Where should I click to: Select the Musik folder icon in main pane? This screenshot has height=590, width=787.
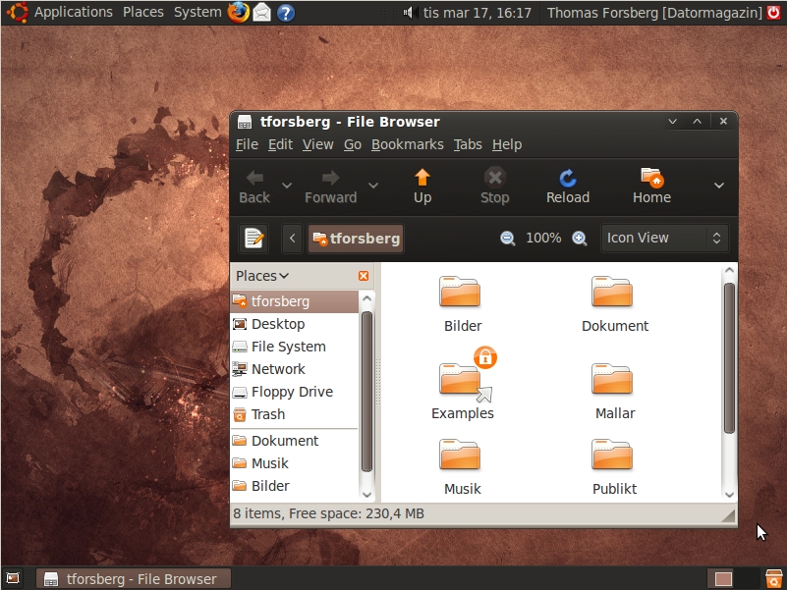click(x=460, y=455)
